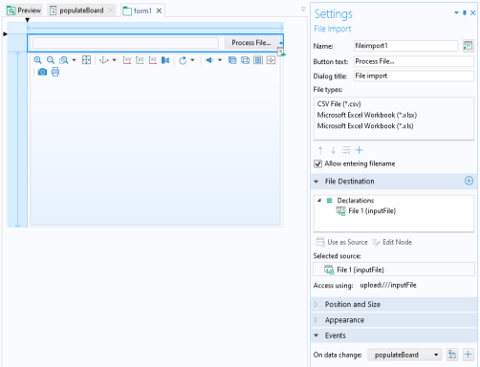Click the Process File... button

(251, 43)
